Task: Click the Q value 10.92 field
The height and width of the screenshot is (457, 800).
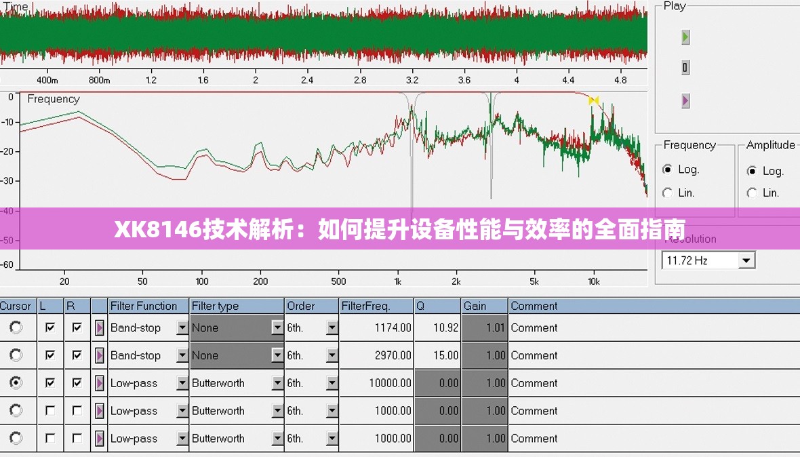Action: point(437,328)
